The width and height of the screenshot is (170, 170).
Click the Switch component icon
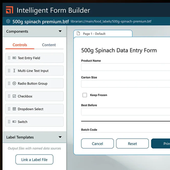[14, 122]
